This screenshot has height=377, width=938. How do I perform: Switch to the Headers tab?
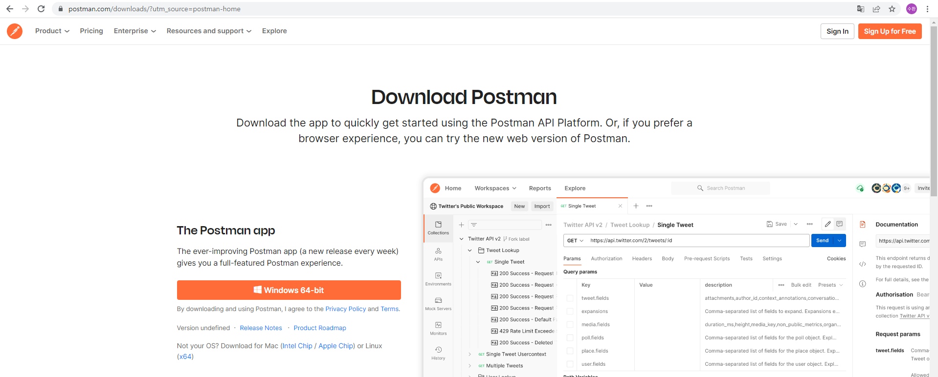click(x=642, y=258)
